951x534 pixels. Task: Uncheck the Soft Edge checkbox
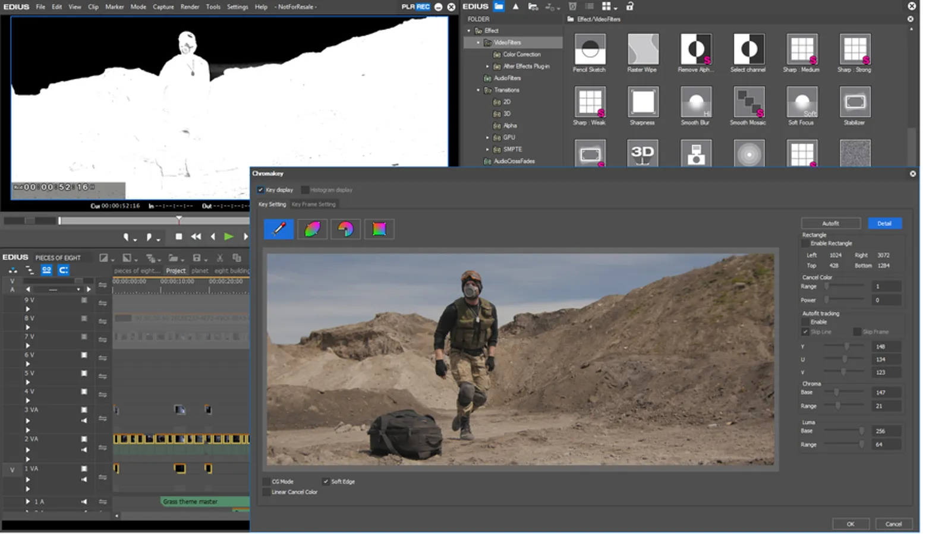pos(326,481)
